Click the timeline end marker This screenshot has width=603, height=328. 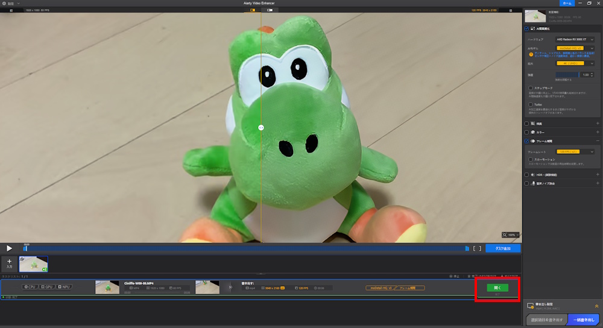[467, 248]
